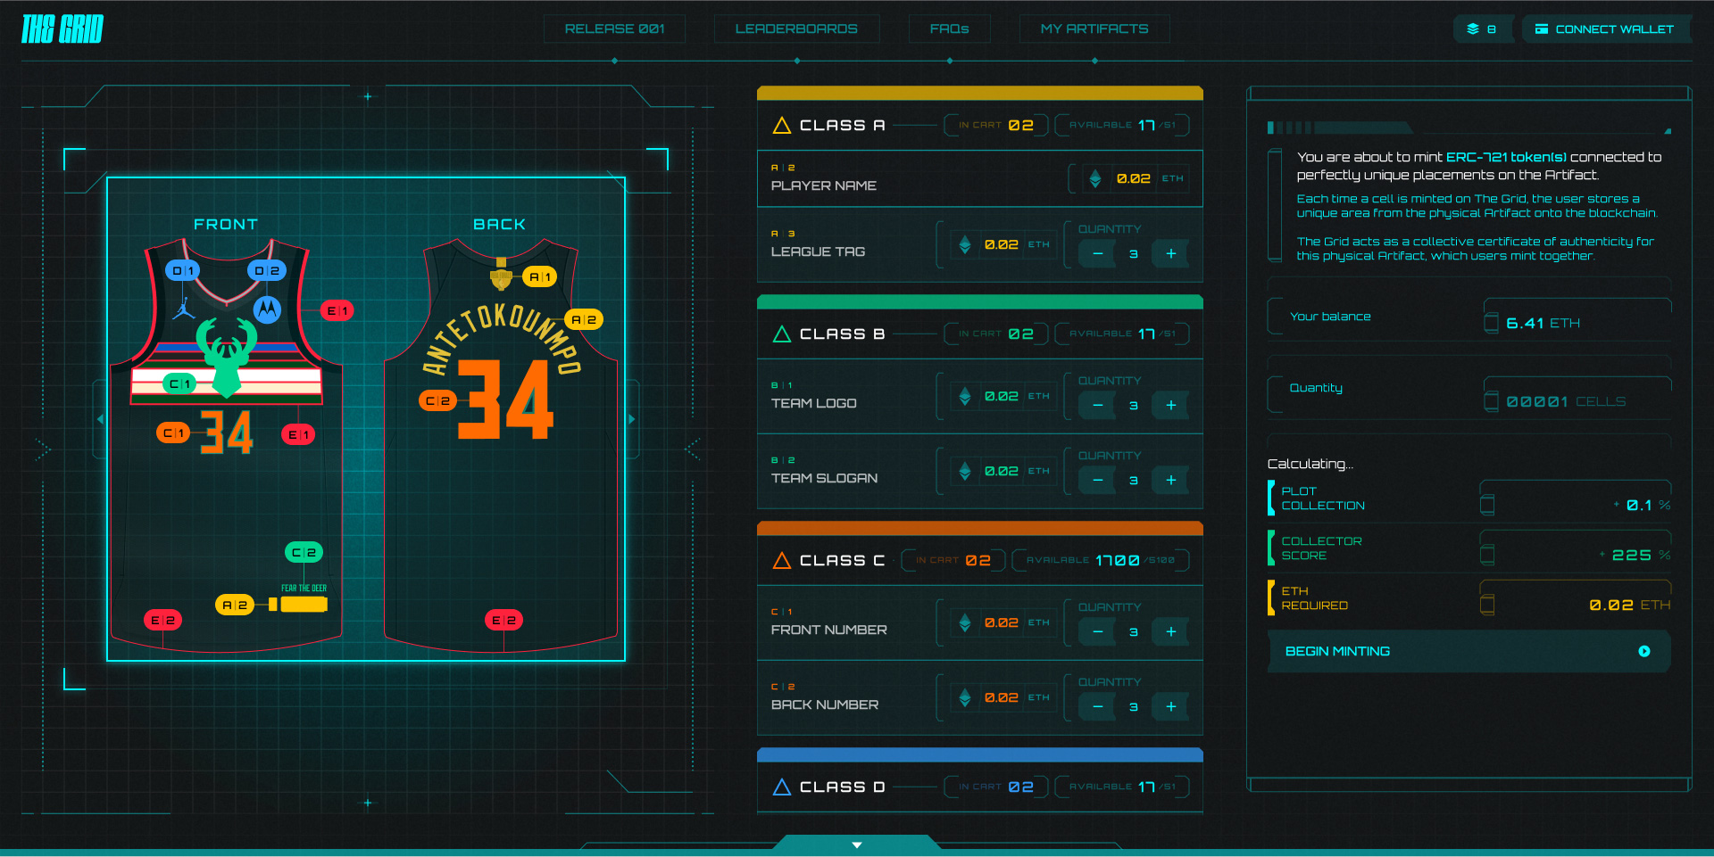Select A|2 marker near player name on back
The height and width of the screenshot is (857, 1714).
584,319
